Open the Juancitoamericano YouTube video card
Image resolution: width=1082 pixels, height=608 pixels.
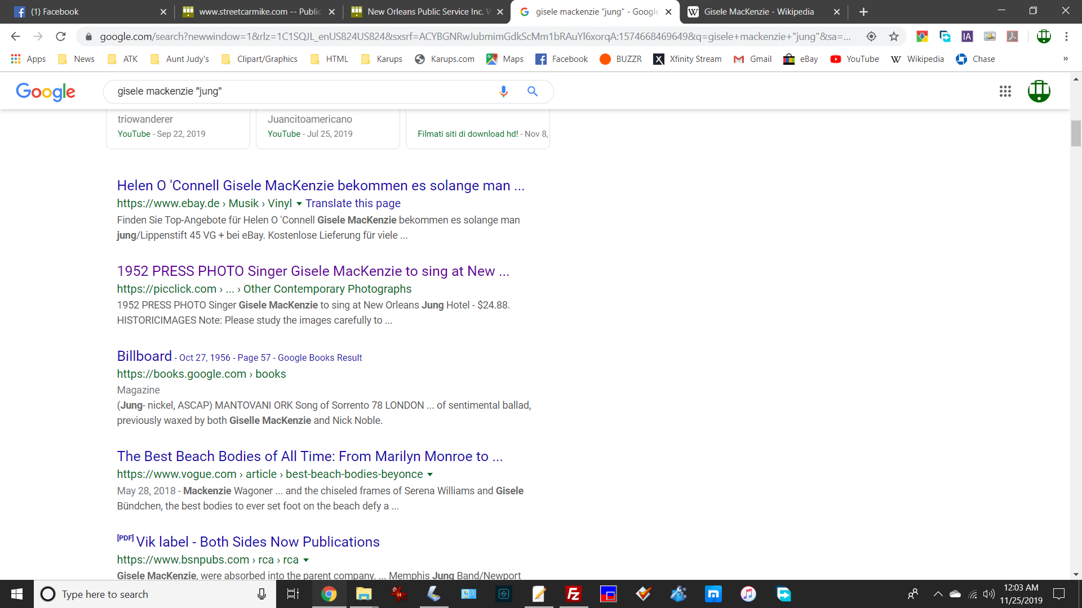click(x=328, y=128)
